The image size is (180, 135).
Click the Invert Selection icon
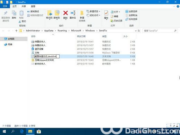pyautogui.click(x=127, y=19)
